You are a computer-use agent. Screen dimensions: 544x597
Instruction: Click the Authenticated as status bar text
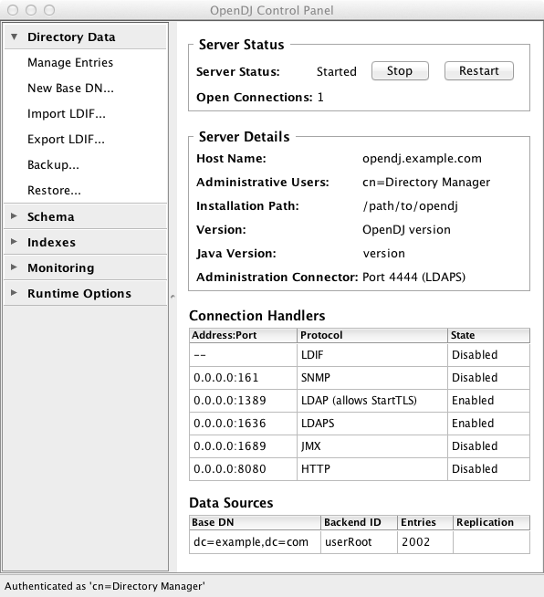point(105,586)
